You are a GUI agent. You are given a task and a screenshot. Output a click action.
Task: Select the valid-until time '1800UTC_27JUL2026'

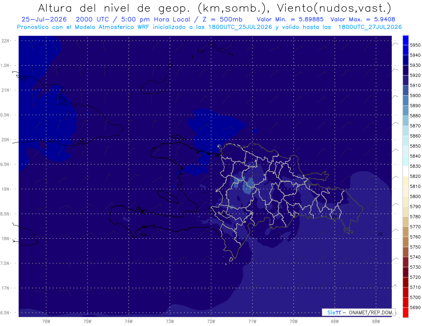coord(370,27)
